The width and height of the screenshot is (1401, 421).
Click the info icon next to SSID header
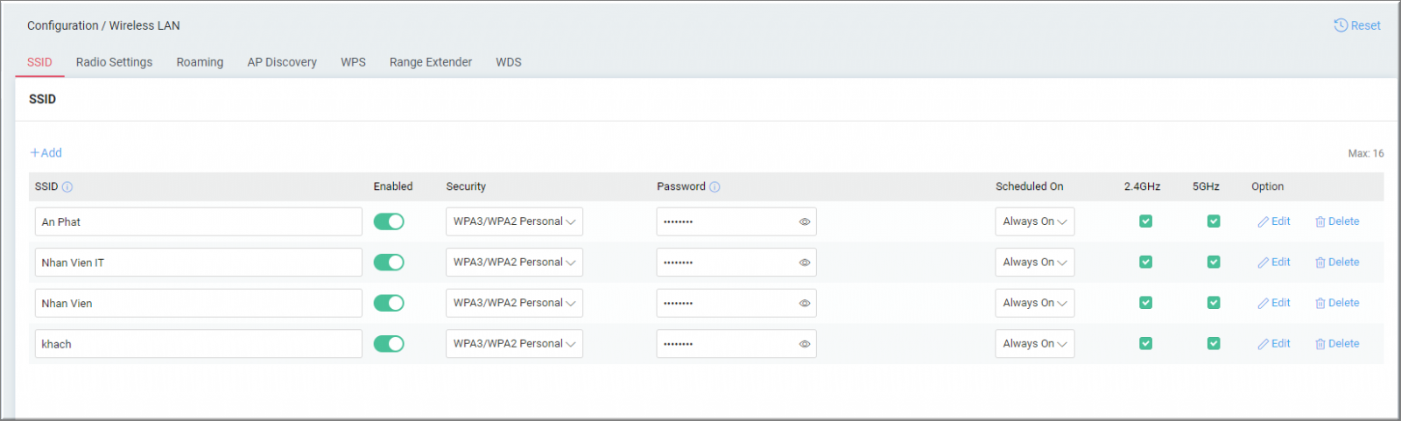point(67,186)
